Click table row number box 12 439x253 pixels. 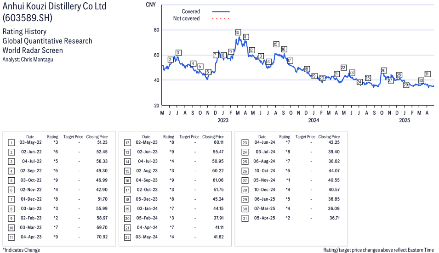coord(127,143)
